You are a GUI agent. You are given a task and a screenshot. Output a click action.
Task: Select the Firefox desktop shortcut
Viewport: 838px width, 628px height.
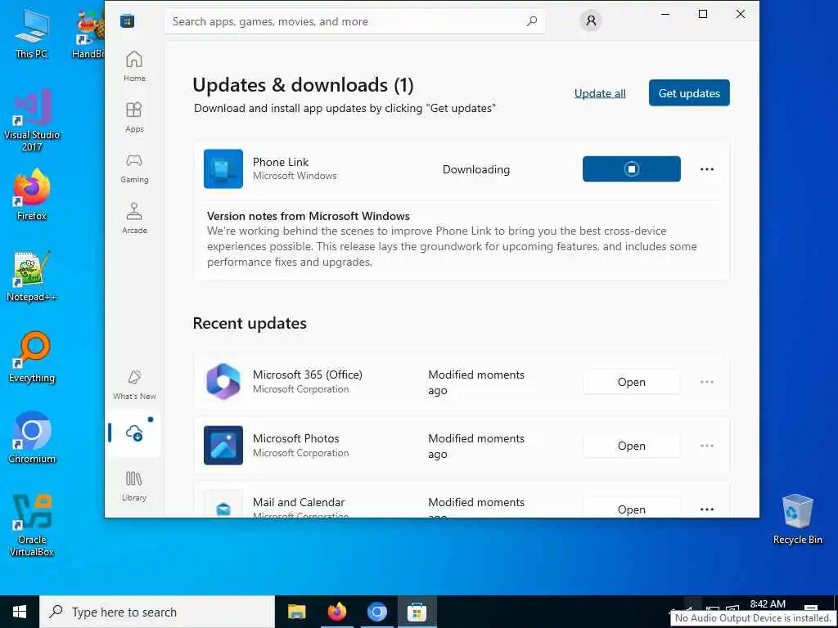coord(32,195)
